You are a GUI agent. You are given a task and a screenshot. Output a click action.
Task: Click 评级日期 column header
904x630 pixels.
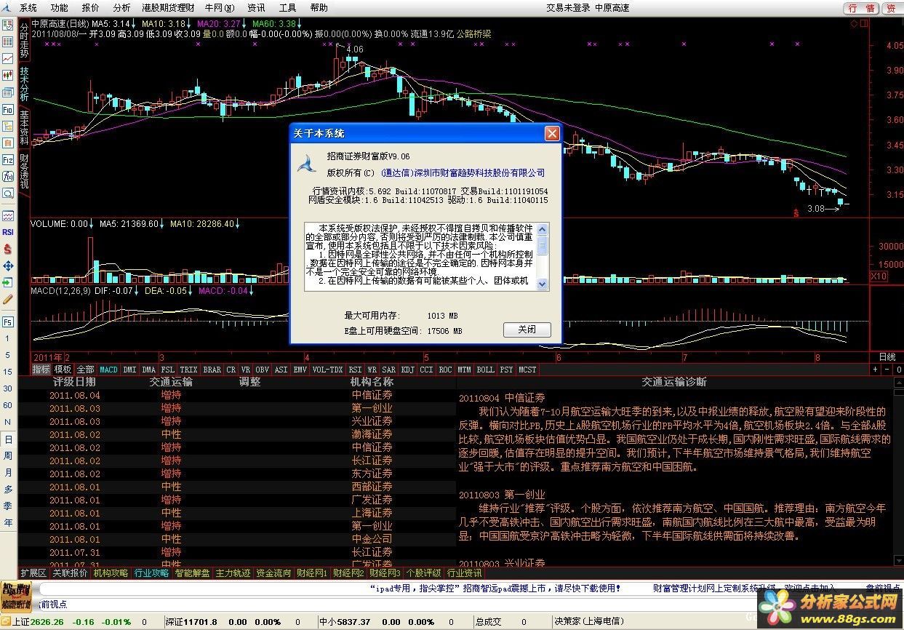point(73,382)
